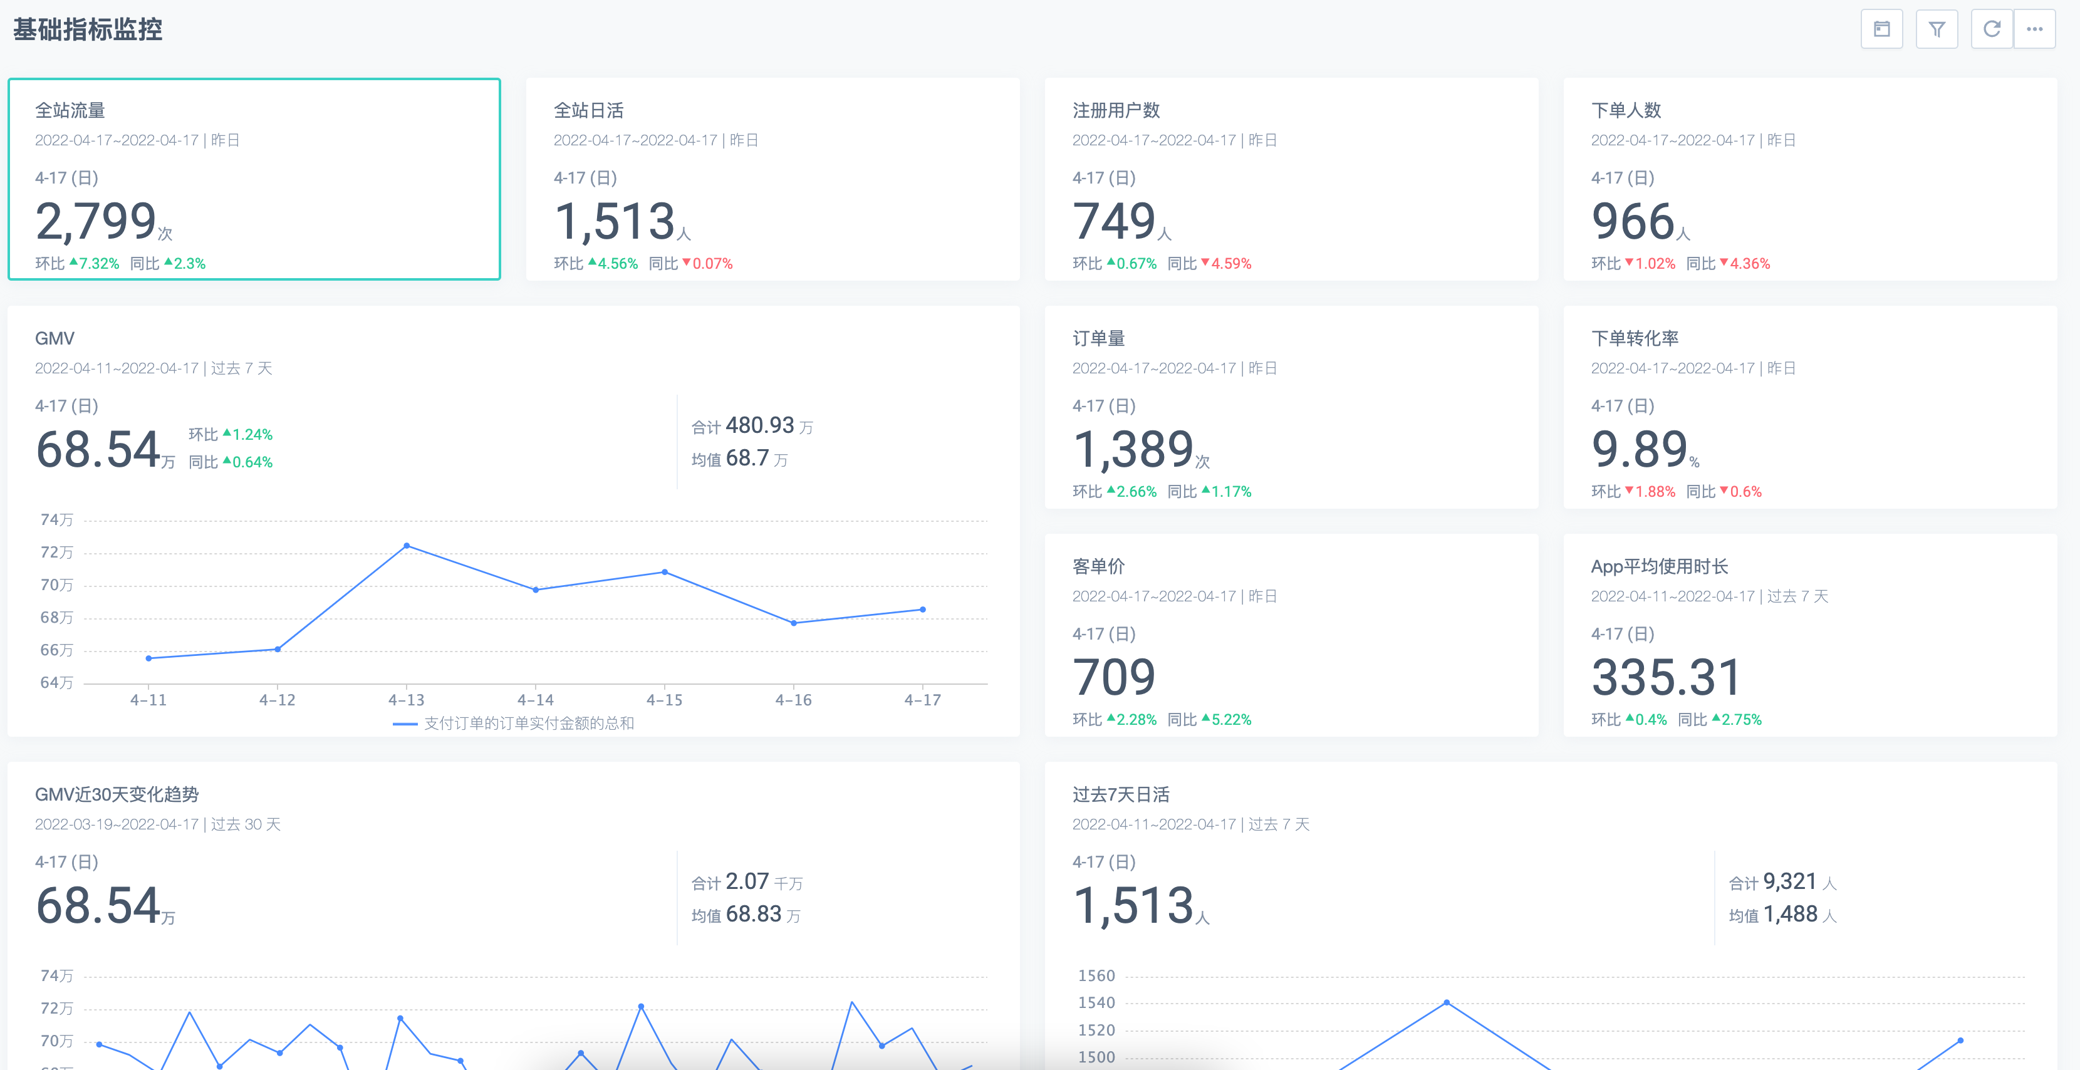
Task: Click the 2,799 traffic value
Action: pos(96,221)
